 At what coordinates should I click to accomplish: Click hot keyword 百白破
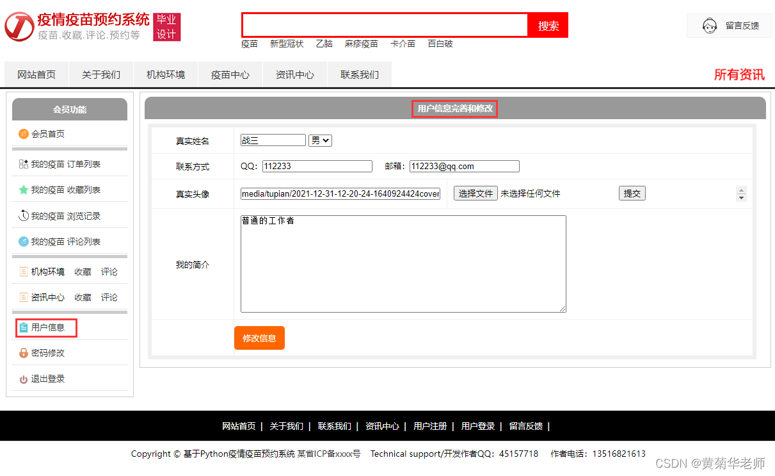coord(440,44)
